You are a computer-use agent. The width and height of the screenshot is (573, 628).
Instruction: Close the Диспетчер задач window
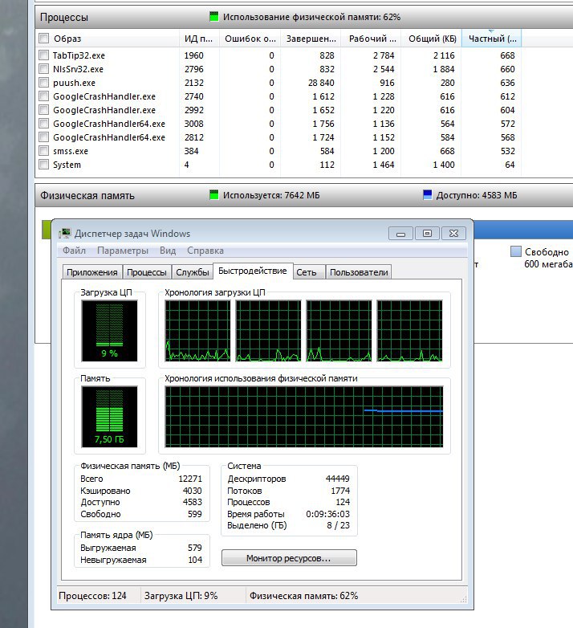pyautogui.click(x=453, y=234)
